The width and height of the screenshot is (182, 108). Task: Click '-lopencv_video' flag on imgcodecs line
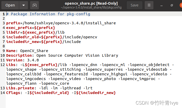65,79
